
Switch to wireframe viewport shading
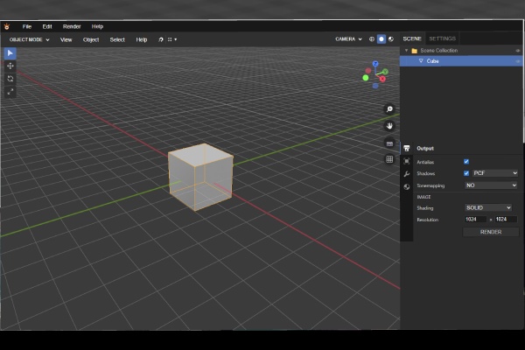click(x=372, y=39)
